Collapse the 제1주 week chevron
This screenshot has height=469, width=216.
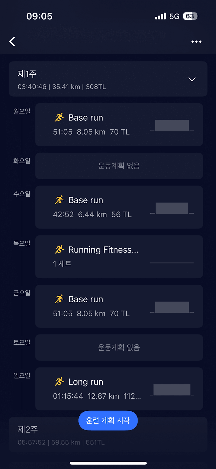tap(192, 79)
